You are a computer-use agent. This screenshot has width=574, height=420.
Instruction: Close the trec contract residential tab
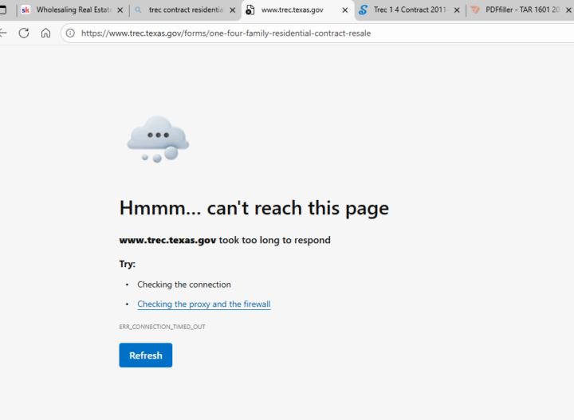click(233, 10)
